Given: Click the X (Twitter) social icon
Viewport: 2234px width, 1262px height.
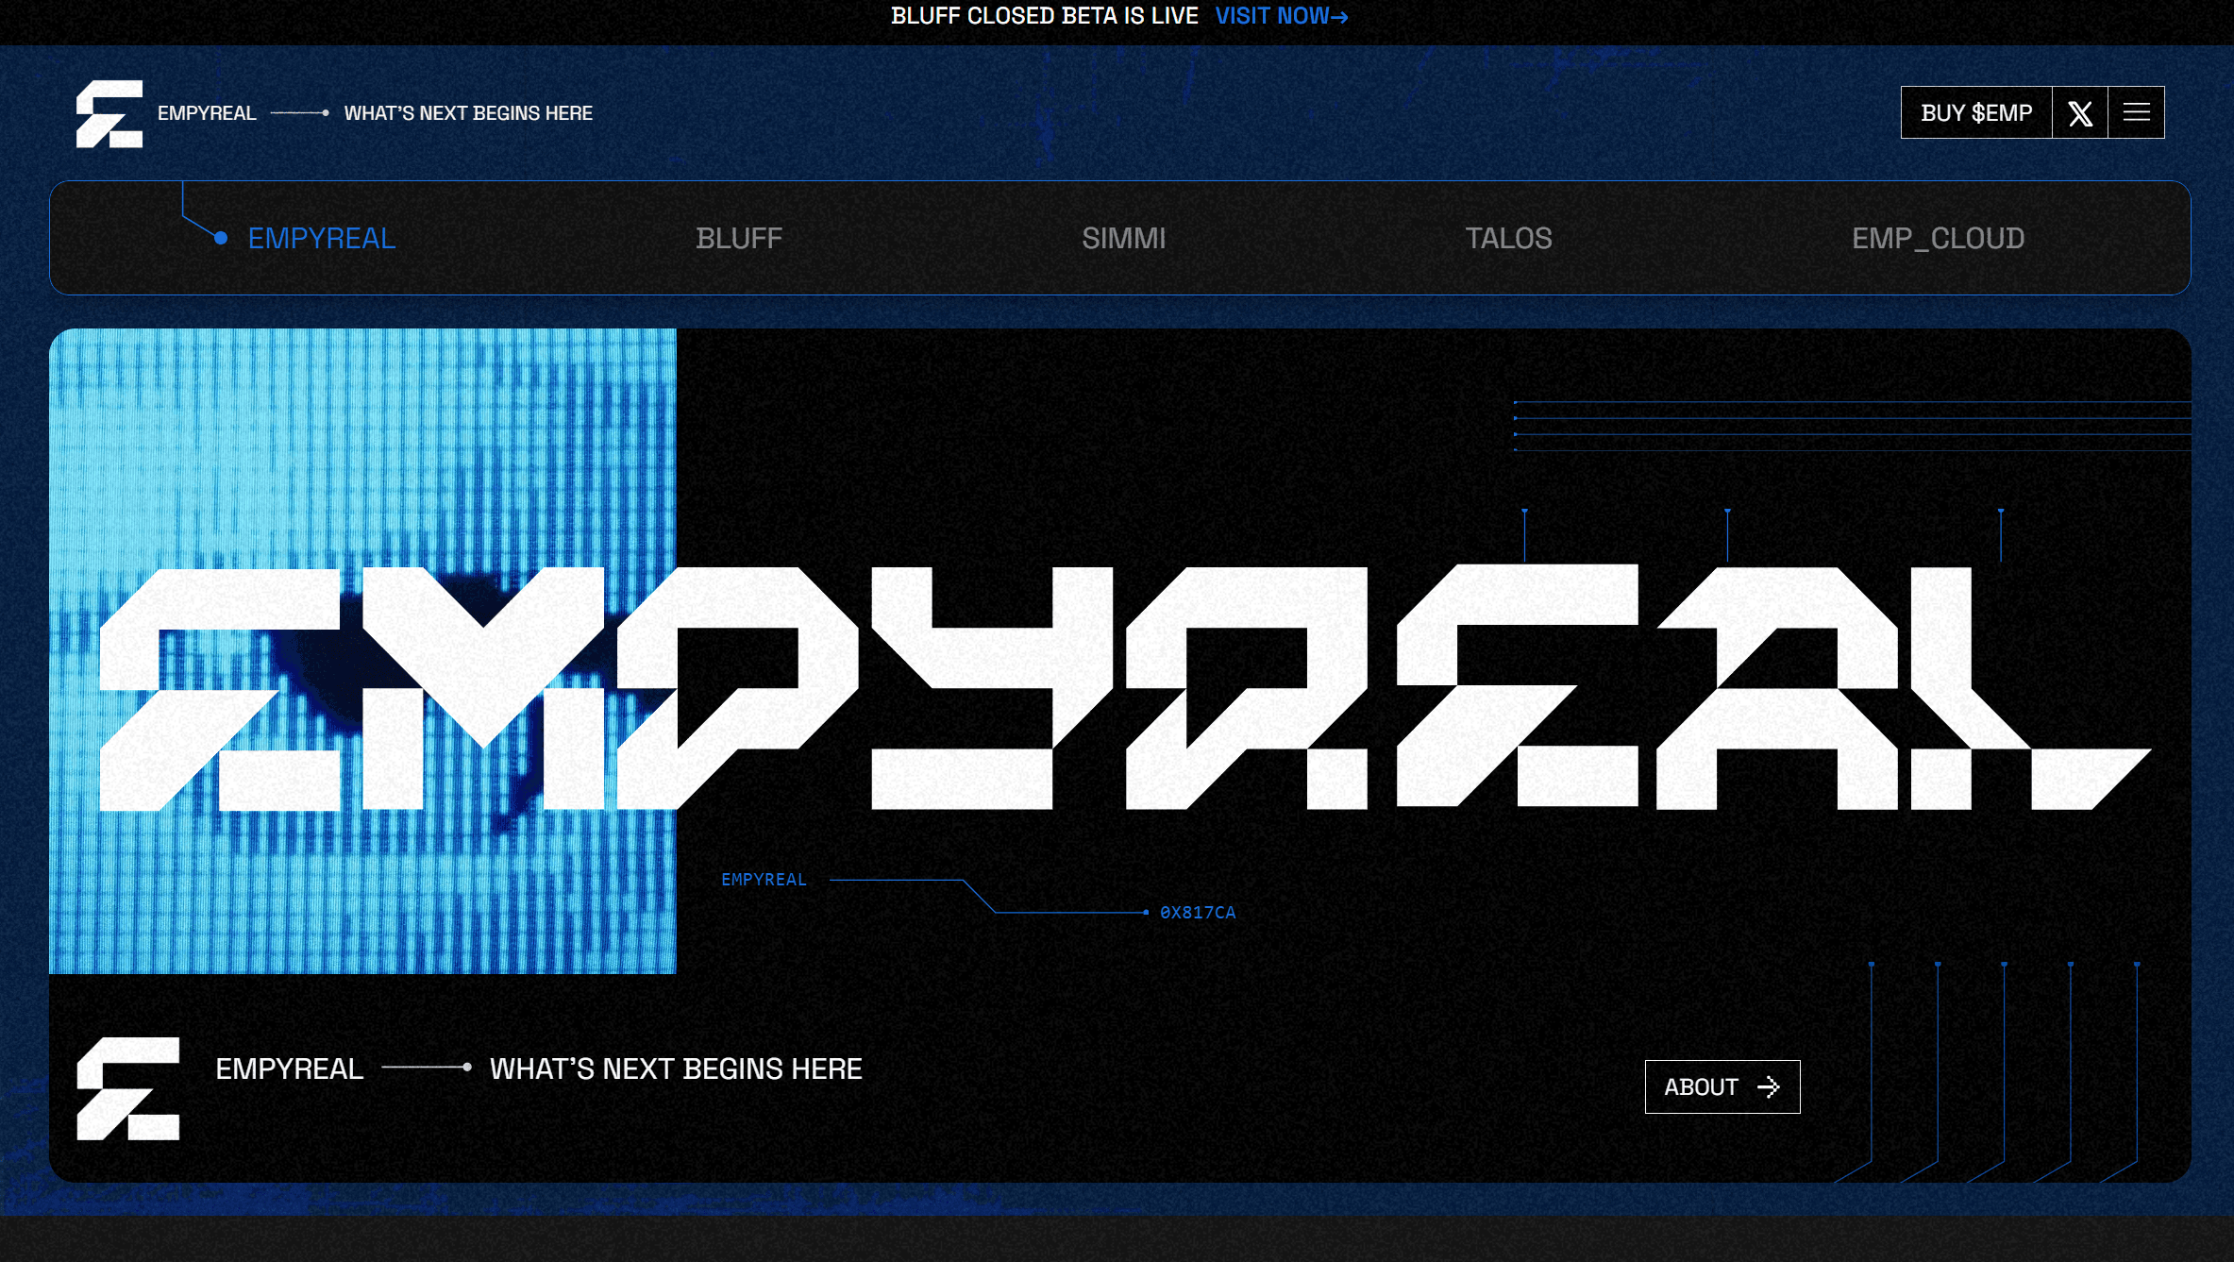Looking at the screenshot, I should coord(2080,112).
